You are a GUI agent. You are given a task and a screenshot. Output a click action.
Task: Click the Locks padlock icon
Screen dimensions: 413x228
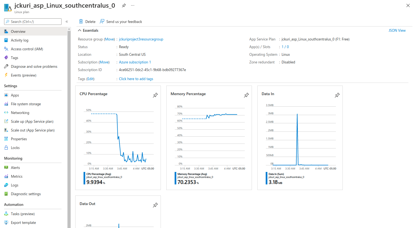[6, 148]
